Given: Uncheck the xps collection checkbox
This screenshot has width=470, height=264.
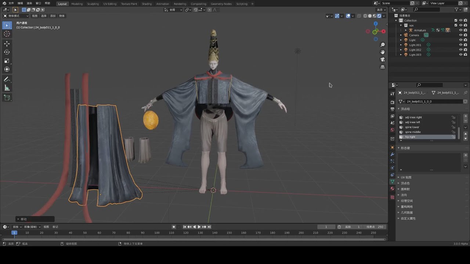Looking at the screenshot, I should pos(456,25).
